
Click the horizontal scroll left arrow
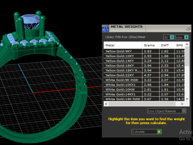click(x=106, y=104)
